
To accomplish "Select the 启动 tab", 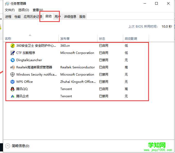I will point(48,16).
